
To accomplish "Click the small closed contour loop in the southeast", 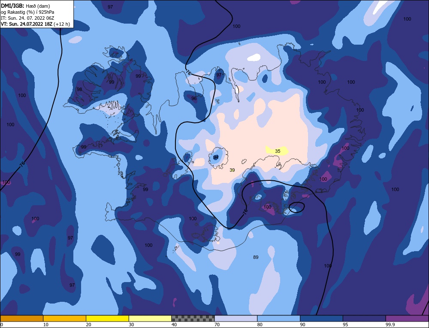I will point(297,207).
